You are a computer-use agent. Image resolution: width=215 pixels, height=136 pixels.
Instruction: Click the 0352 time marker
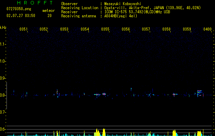click(x=44, y=29)
